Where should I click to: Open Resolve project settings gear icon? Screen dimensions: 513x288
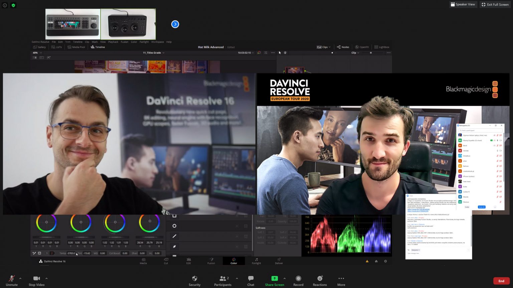(385, 261)
